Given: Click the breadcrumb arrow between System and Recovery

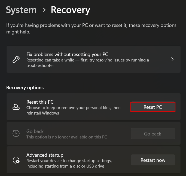Looking at the screenshot, I should [x=44, y=10].
